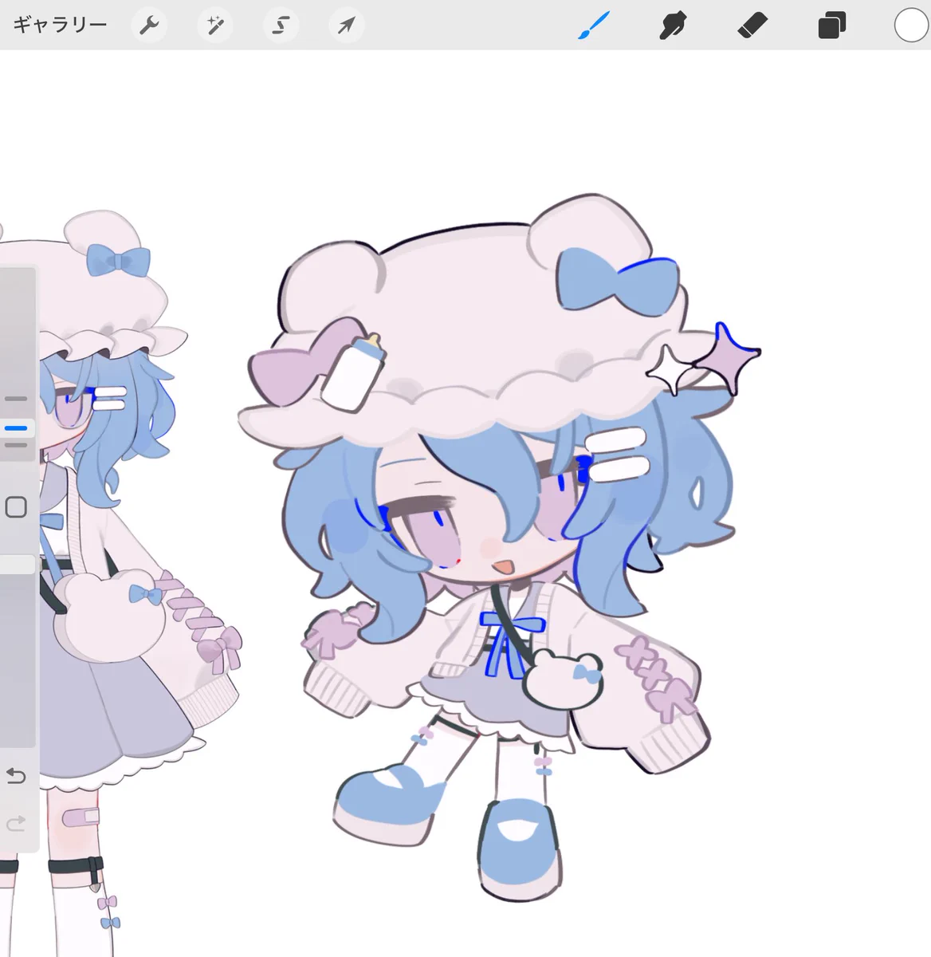Tap the square modify button on sidebar
This screenshot has width=931, height=957.
click(x=16, y=507)
